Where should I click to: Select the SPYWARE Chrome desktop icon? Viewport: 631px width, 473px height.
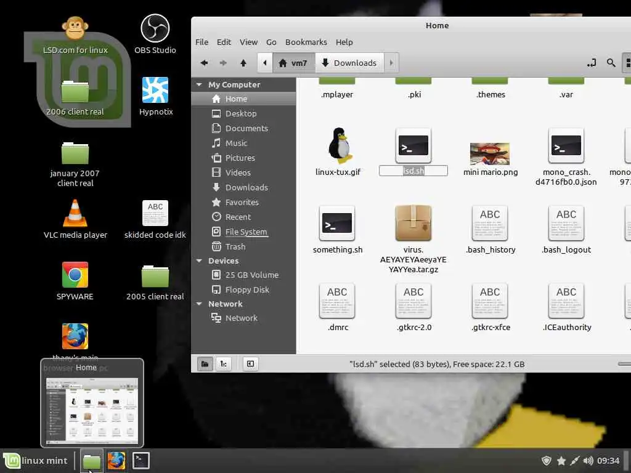(75, 275)
